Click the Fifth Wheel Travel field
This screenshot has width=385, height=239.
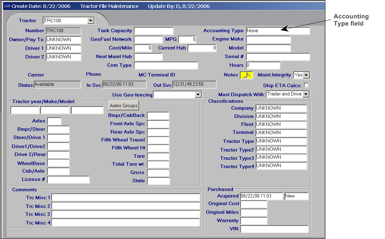tap(158, 140)
